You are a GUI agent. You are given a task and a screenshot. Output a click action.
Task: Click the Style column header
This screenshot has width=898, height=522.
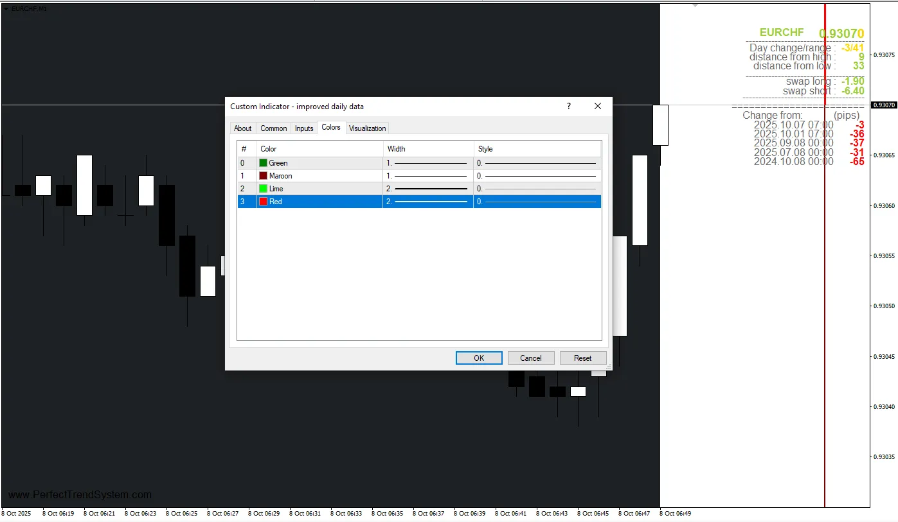tap(537, 149)
